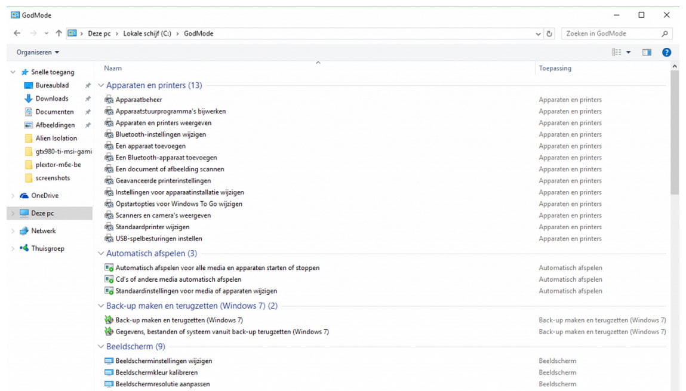Image resolution: width=686 pixels, height=391 pixels.
Task: Expand the OneDrive tree node
Action: [x=13, y=196]
